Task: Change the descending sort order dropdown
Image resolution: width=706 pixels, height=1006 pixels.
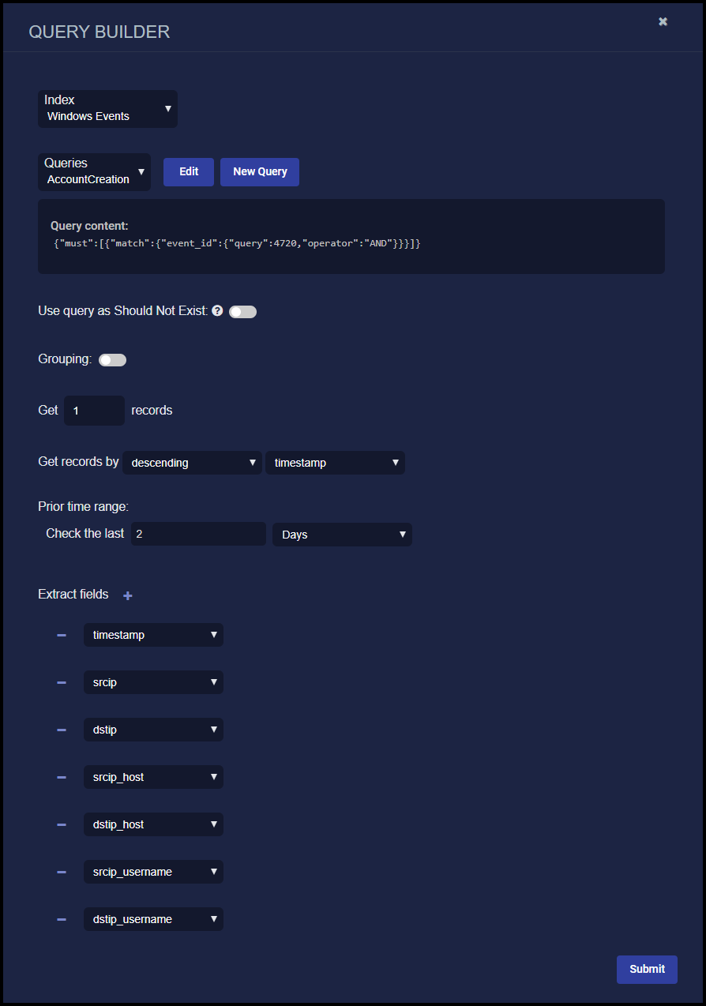Action: (x=192, y=463)
